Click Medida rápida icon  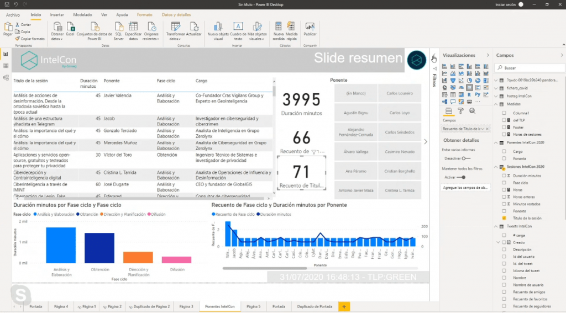pos(291,26)
